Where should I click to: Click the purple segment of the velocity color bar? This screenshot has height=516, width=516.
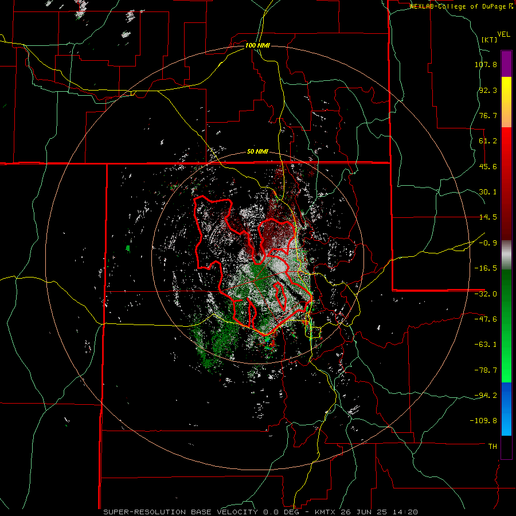point(506,64)
